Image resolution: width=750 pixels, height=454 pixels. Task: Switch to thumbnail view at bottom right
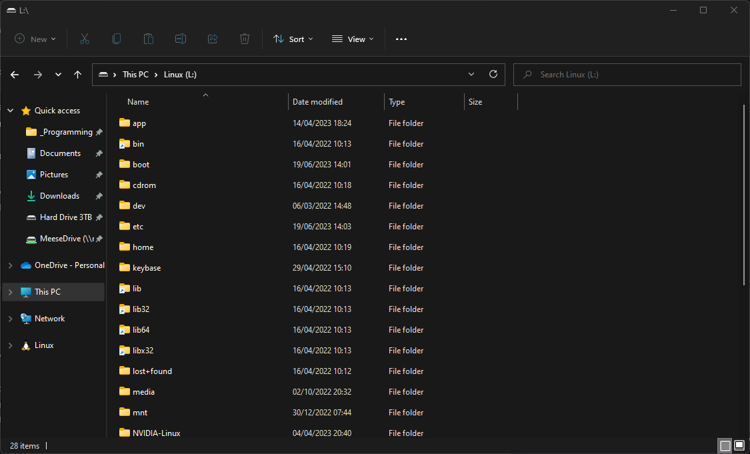tap(739, 445)
